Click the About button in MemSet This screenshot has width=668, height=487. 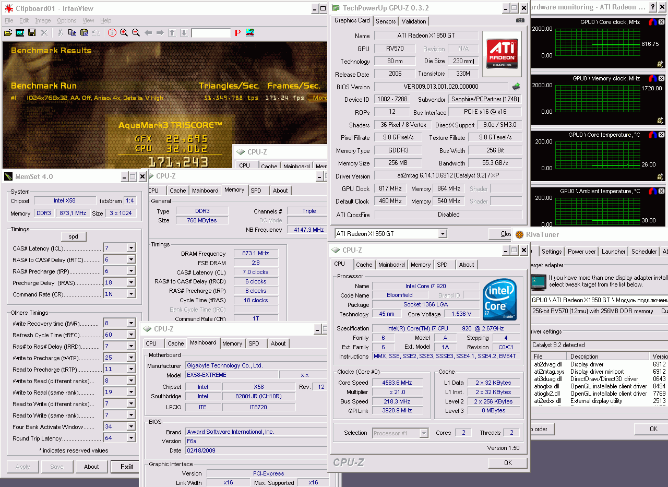pos(91,467)
